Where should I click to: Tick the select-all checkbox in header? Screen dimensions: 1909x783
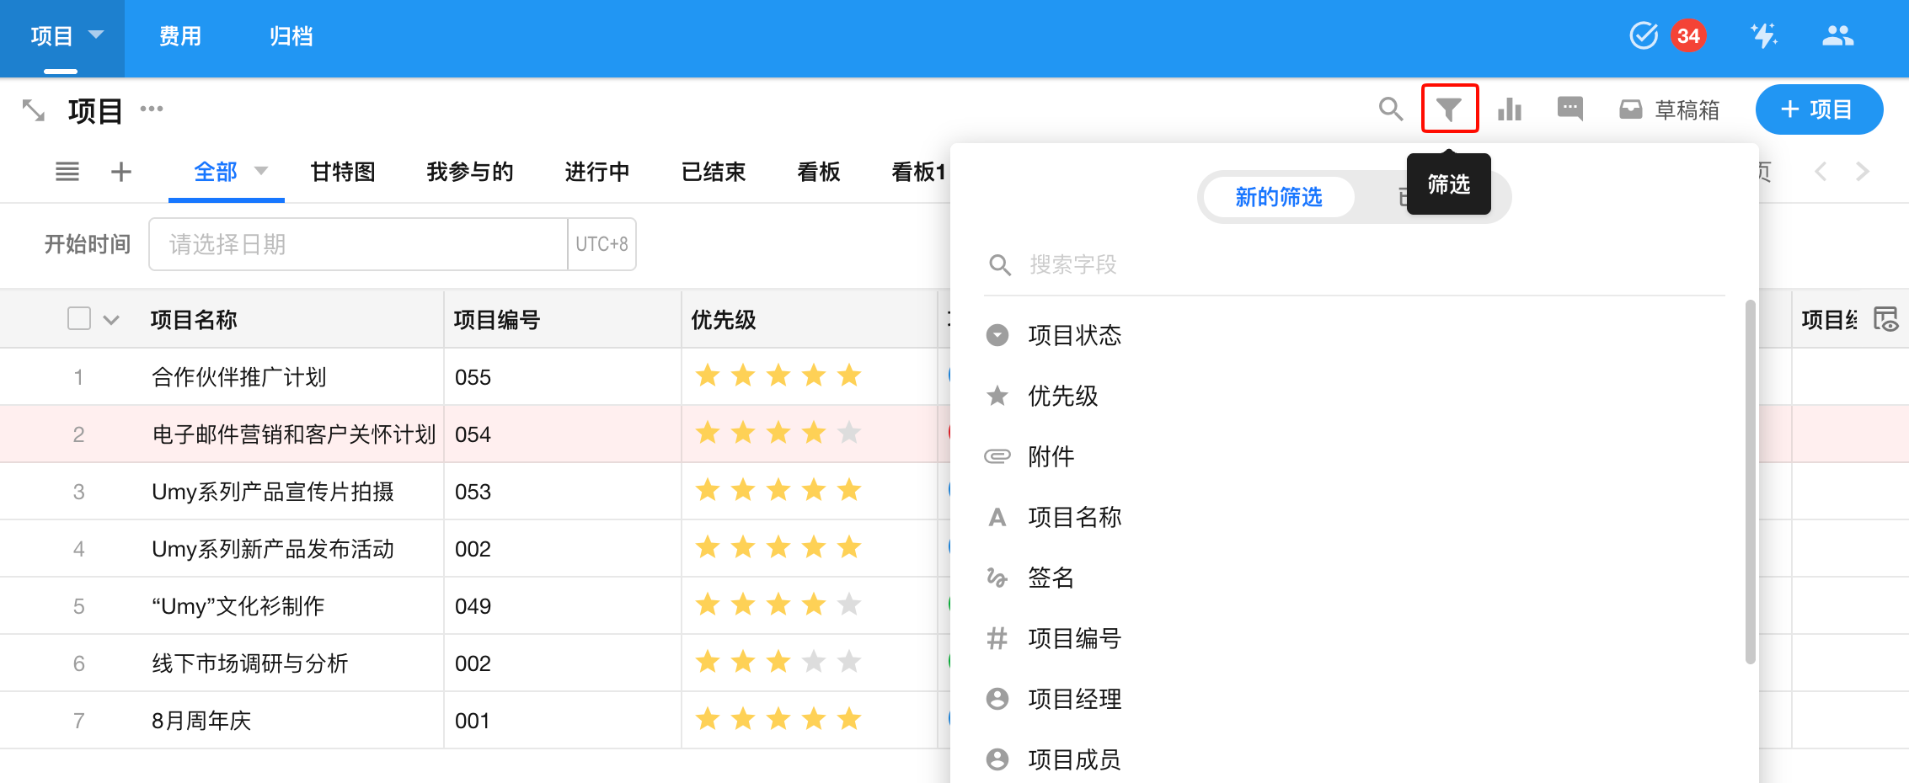point(79,319)
